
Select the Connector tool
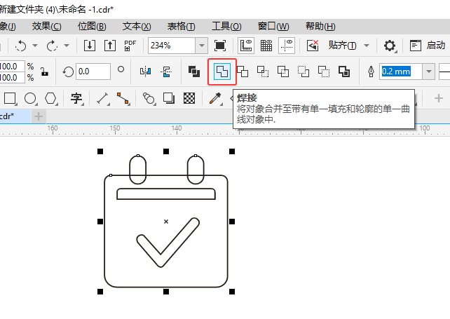[x=123, y=98]
